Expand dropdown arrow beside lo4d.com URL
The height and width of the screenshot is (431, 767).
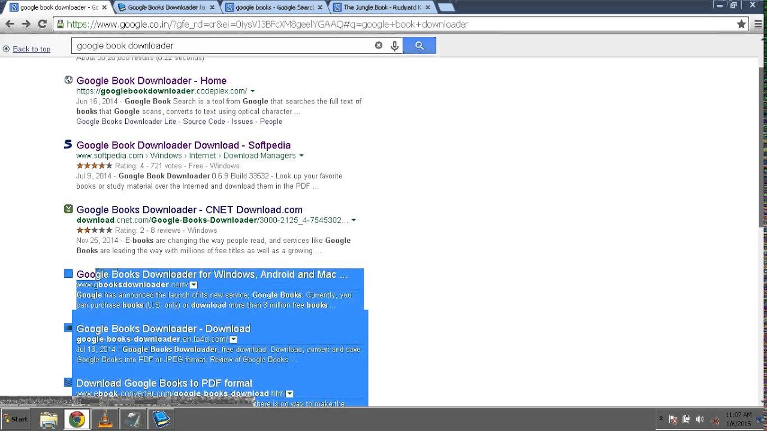pyautogui.click(x=234, y=339)
